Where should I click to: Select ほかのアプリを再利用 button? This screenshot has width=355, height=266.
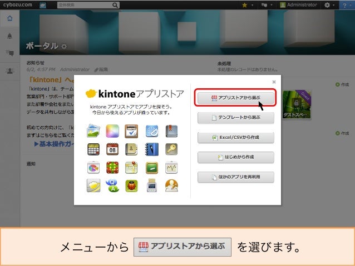(x=235, y=177)
